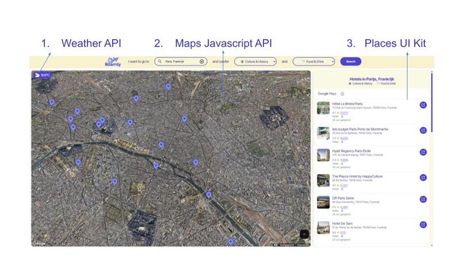464x261 pixels.
Task: Click the Food & Drink tag under heading
Action: click(386, 84)
